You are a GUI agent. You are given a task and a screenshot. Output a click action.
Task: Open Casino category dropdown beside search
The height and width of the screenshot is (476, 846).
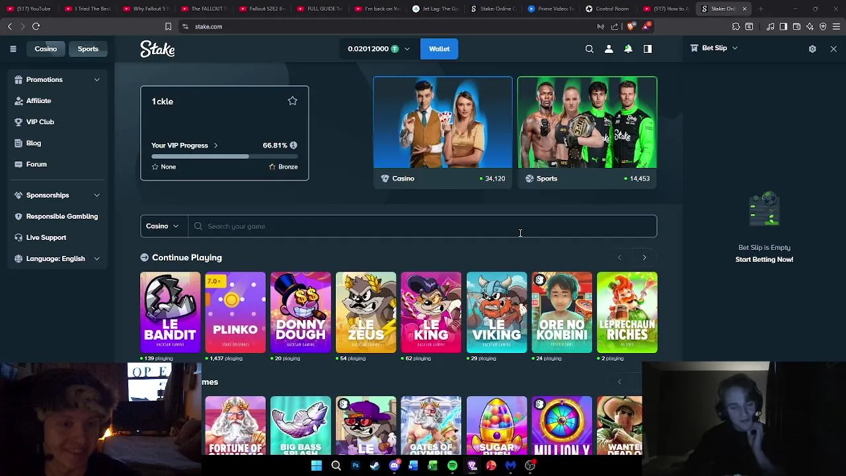(x=163, y=226)
